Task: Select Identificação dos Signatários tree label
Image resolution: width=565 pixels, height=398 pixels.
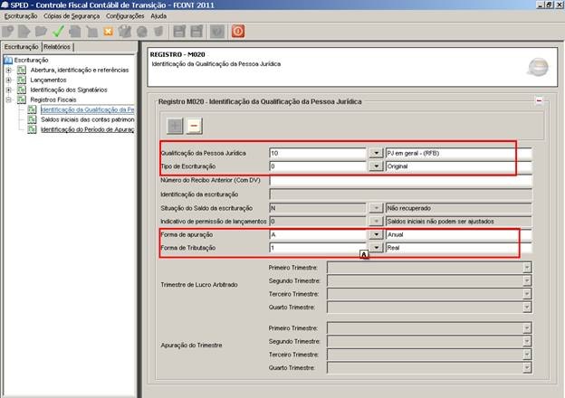Action: point(69,90)
